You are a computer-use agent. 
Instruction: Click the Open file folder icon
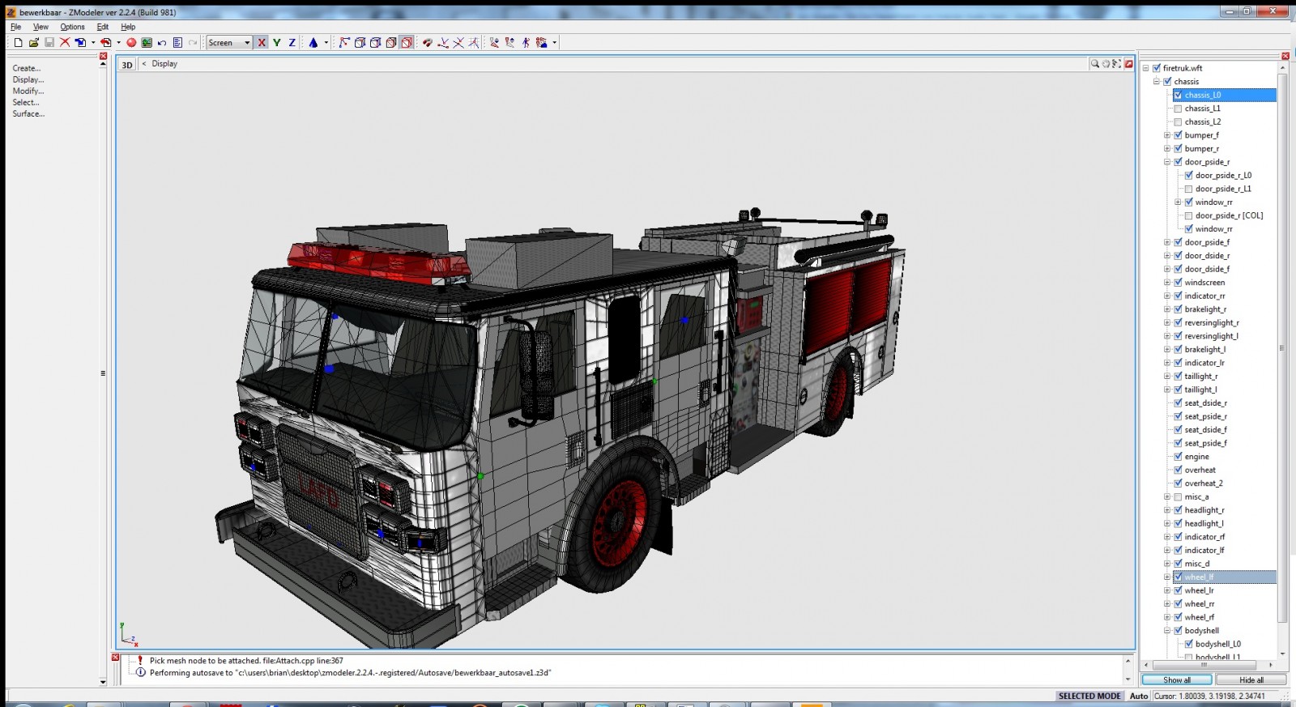pyautogui.click(x=33, y=43)
